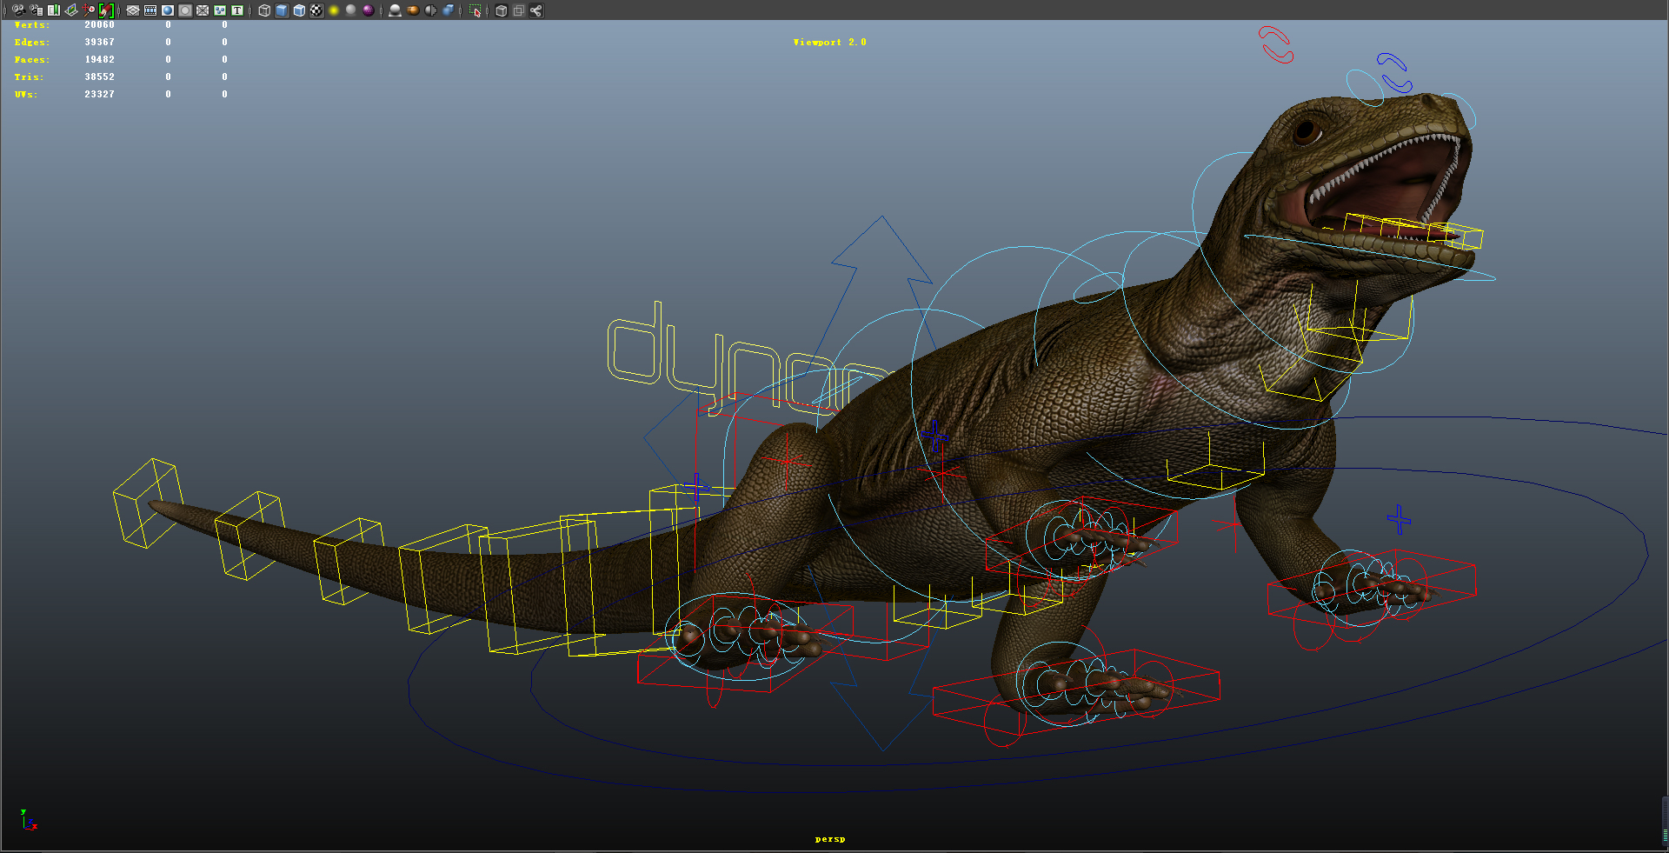Activate the 2D Pan/Zoom magnifier tool
This screenshot has width=1669, height=853.
(87, 10)
